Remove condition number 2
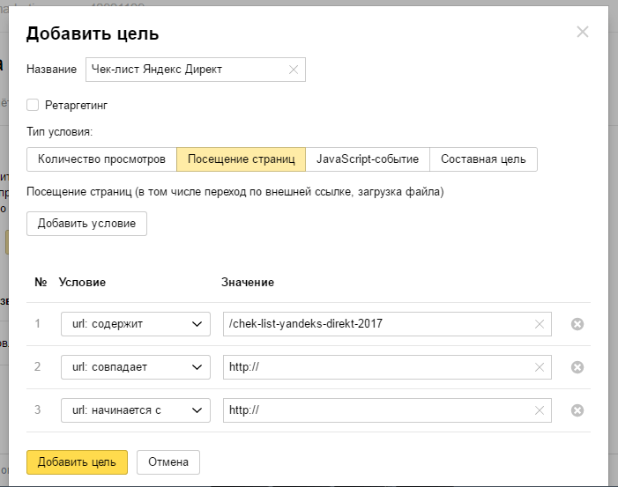The height and width of the screenshot is (487, 618). pos(577,367)
